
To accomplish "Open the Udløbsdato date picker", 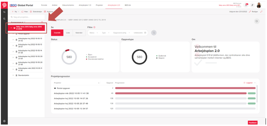I will click(x=140, y=33).
